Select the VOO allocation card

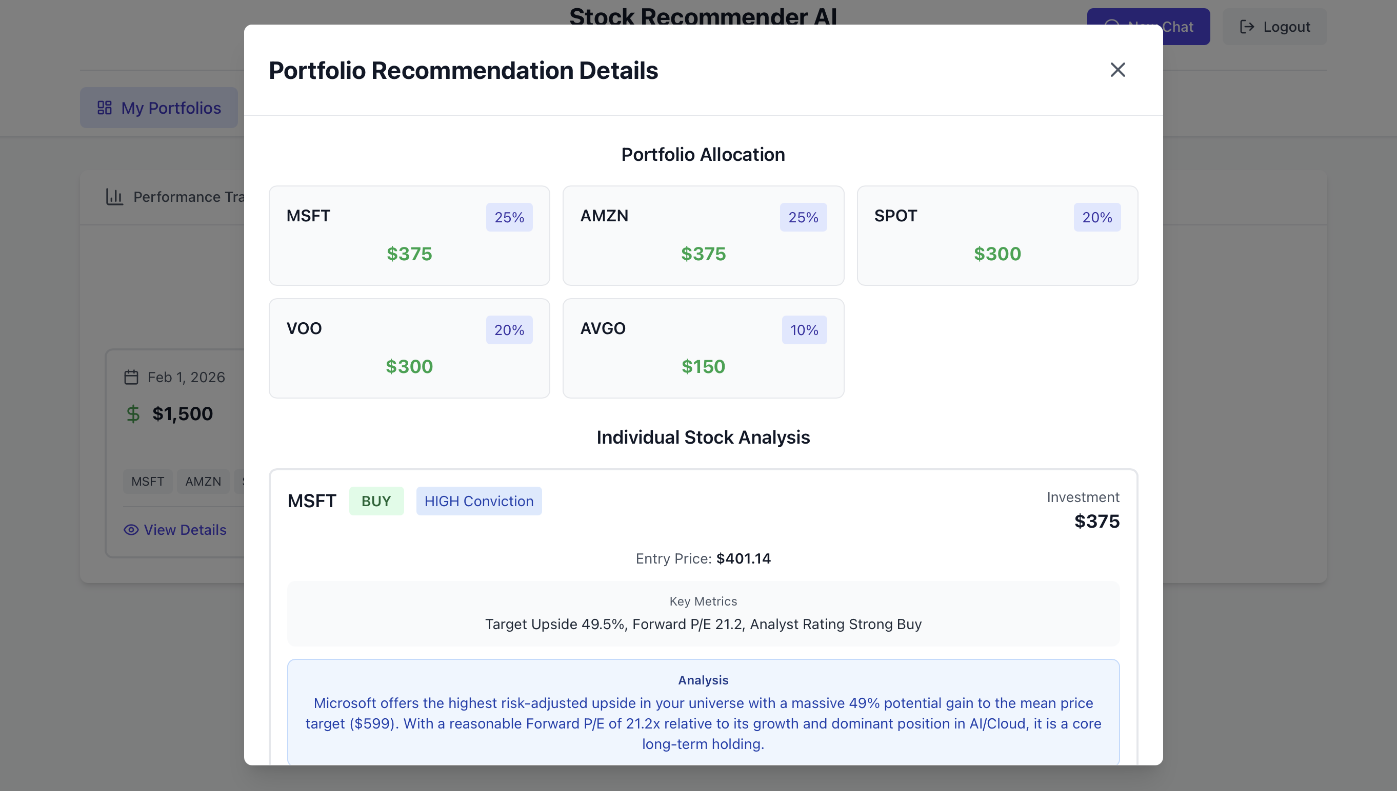point(409,348)
